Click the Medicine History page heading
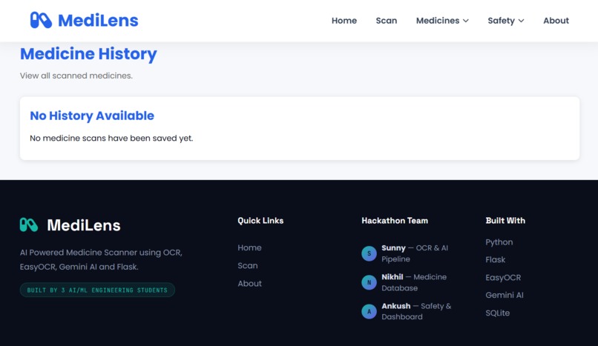598x346 pixels. tap(88, 53)
